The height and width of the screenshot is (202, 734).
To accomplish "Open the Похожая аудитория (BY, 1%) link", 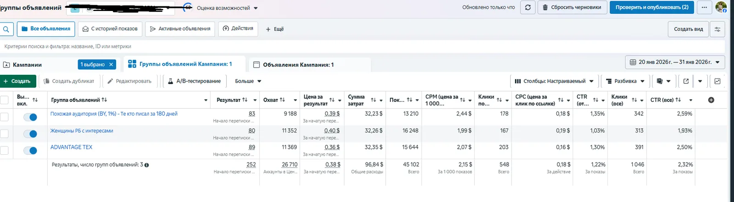I will point(114,114).
